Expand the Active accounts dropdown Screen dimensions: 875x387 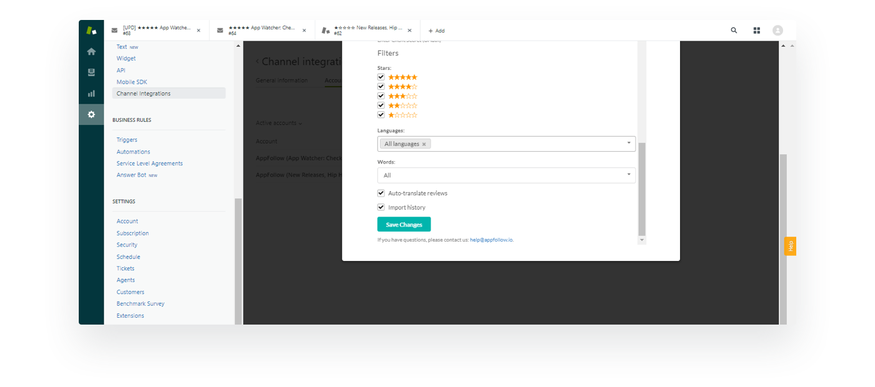pos(279,124)
